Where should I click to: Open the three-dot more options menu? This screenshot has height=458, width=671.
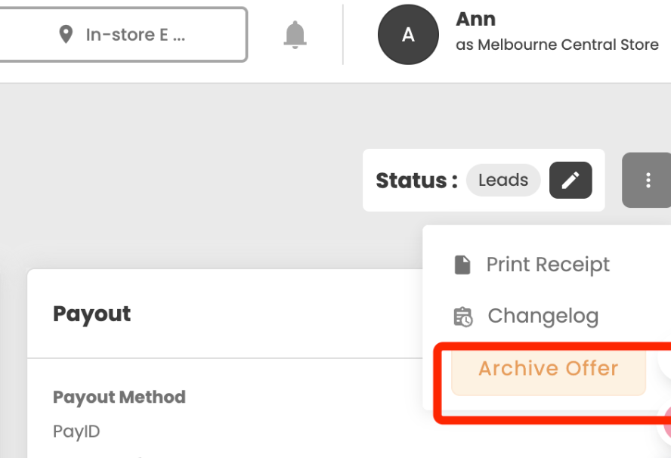pyautogui.click(x=648, y=180)
